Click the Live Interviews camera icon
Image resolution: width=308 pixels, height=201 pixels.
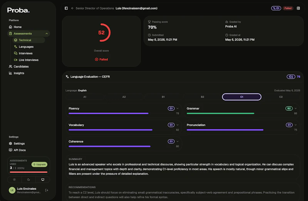(15, 60)
